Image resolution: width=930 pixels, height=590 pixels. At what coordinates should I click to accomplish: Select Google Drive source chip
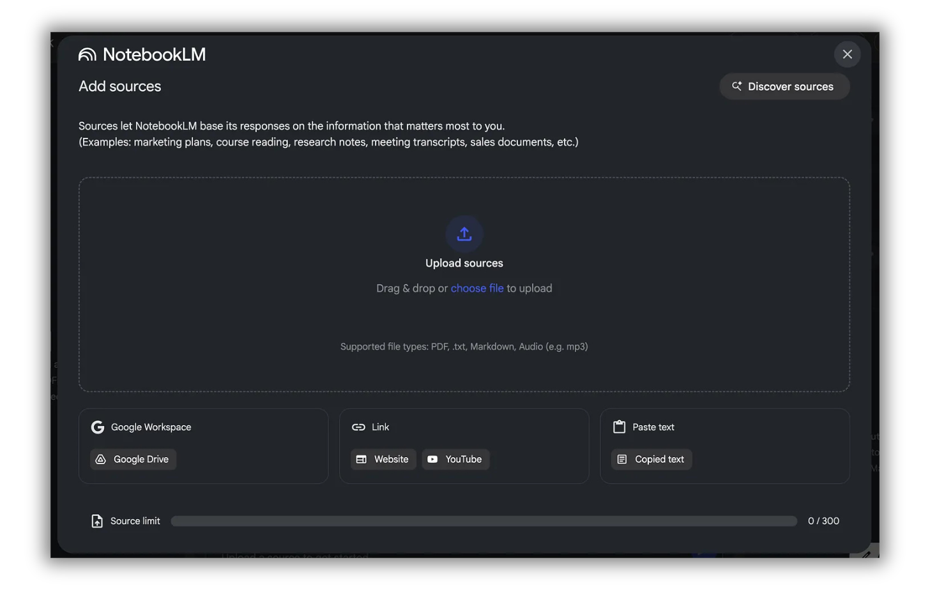click(133, 459)
